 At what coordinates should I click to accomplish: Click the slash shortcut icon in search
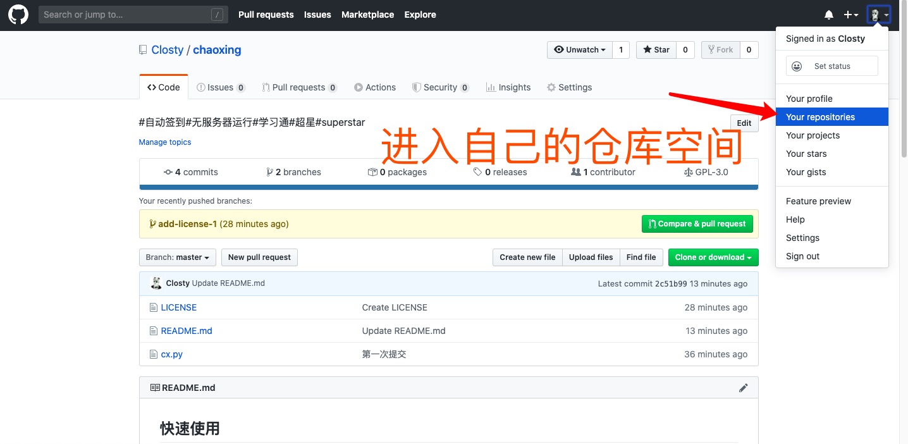click(217, 15)
